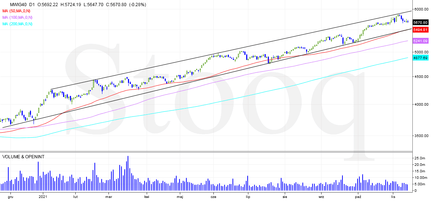434x203 pixels.
Task: Select the 'cze' month on time axis
Action: (x=213, y=197)
